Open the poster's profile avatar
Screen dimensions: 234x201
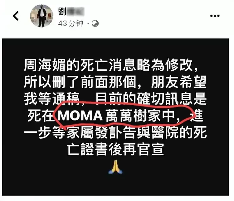tap(41, 16)
